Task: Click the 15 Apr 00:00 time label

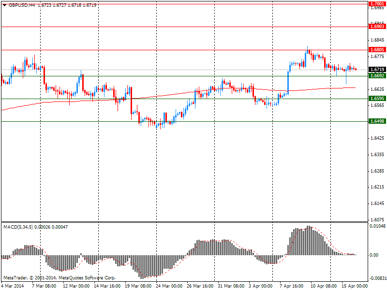Action: click(355, 286)
